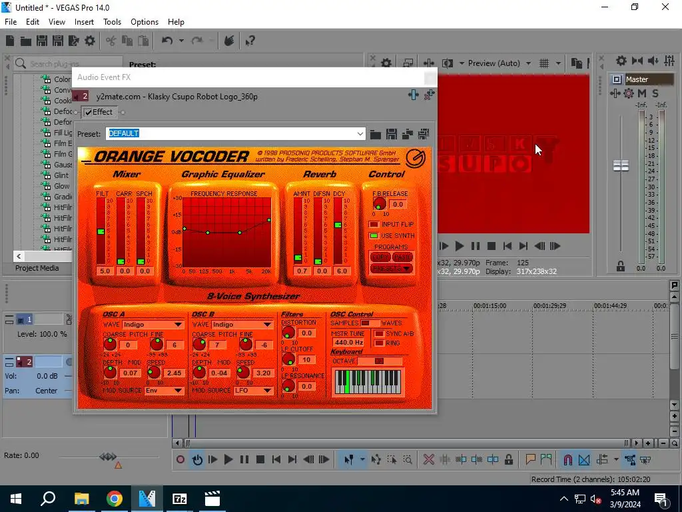Toggle Enable Snapping magnet icon
682x512 pixels.
pos(567,459)
